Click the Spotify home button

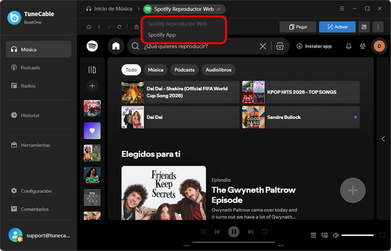116,46
